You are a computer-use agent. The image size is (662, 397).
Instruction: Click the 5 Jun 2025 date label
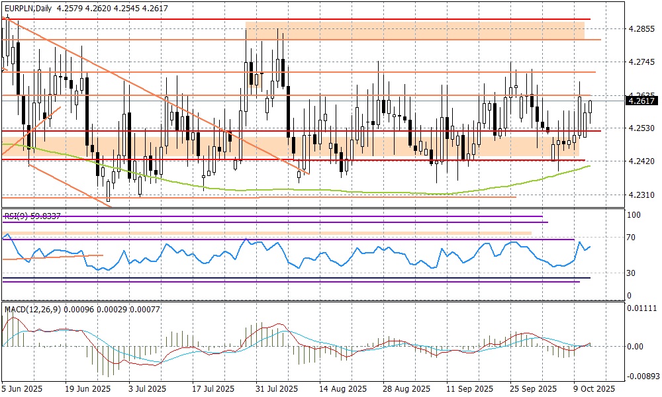point(23,388)
